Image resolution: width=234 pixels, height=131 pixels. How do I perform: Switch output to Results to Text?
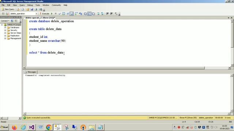[85, 14]
